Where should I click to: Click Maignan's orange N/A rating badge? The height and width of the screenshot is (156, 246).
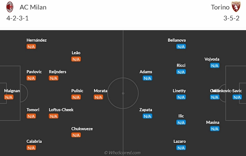click(x=9, y=97)
